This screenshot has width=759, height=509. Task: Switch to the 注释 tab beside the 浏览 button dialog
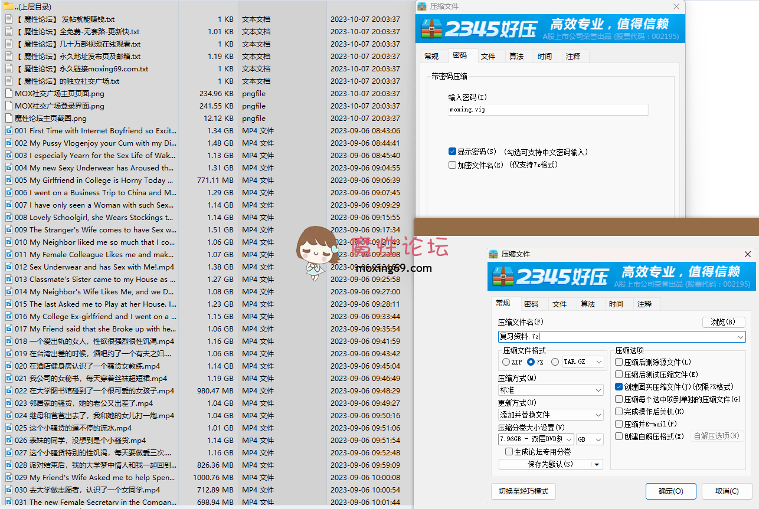645,304
